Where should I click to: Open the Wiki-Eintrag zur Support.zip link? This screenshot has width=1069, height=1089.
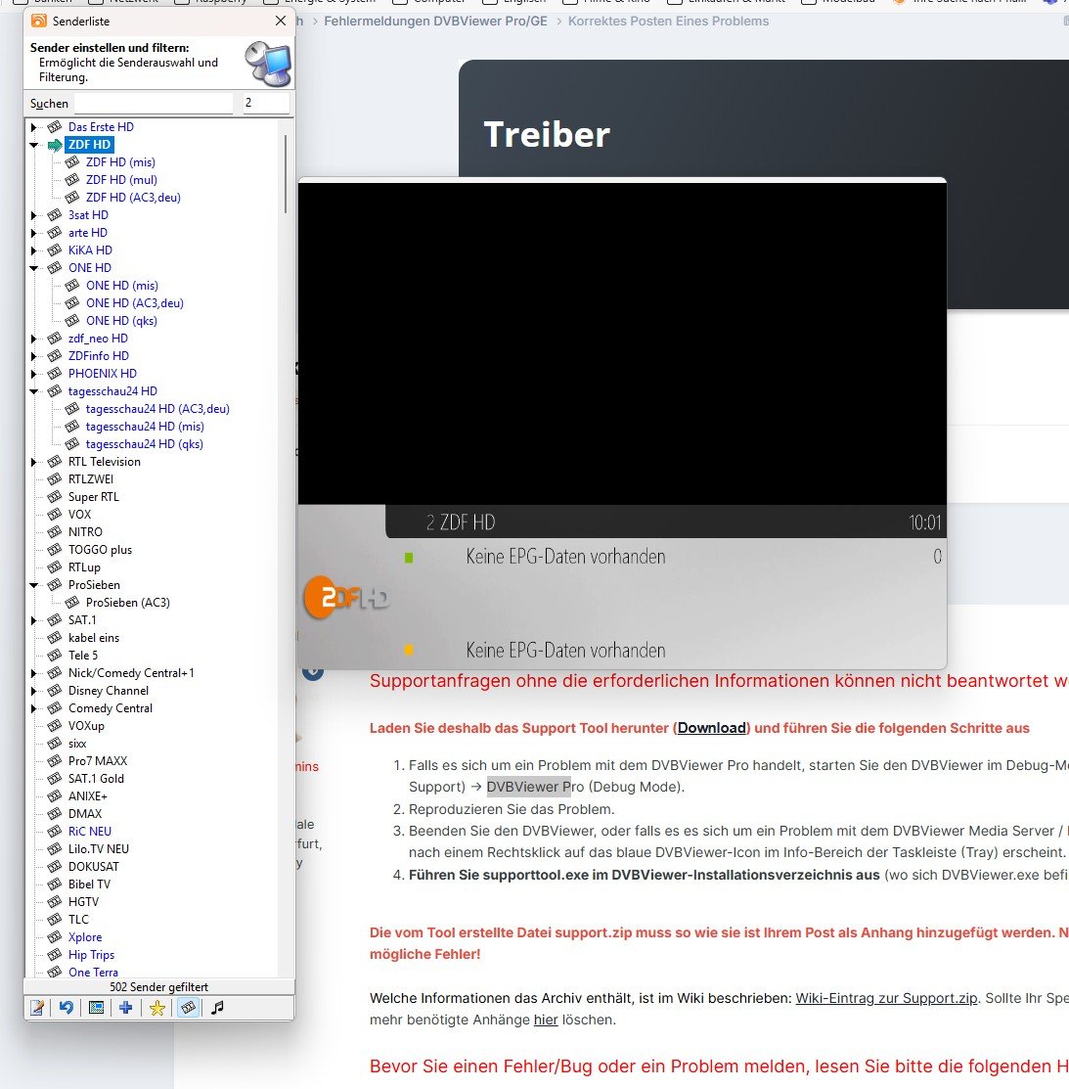(x=886, y=998)
